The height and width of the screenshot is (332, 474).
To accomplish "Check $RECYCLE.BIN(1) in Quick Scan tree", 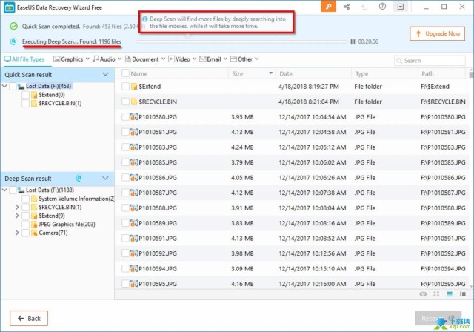I will pos(25,104).
